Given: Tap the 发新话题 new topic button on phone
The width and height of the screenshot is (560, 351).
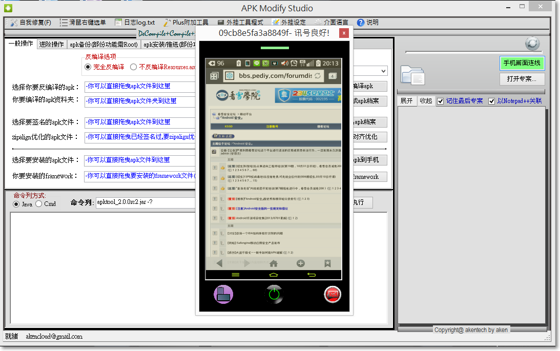Looking at the screenshot, I should tap(223, 136).
